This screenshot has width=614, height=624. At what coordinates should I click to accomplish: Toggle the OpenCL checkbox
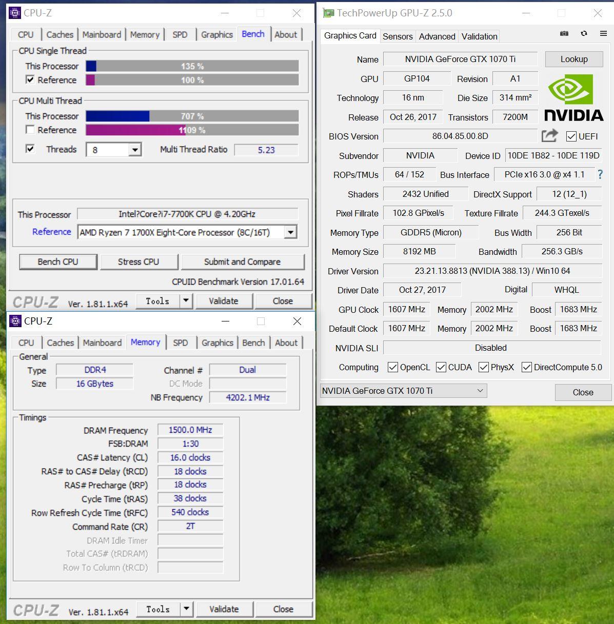[393, 367]
